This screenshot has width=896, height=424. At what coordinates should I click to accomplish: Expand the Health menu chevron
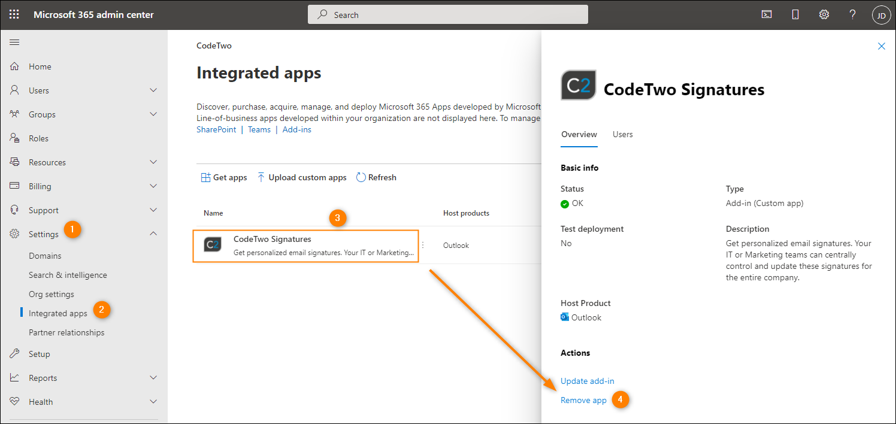coord(153,402)
